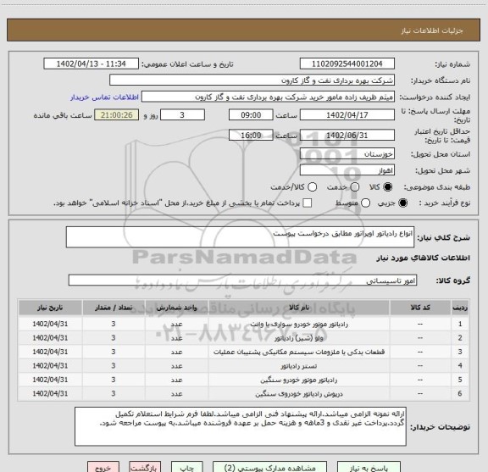The width and height of the screenshot is (488, 472).
Task: Click the توضیحات خریدار text area
Action: pyautogui.click(x=241, y=426)
